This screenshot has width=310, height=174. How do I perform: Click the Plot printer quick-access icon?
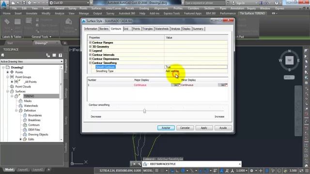pos(30,3)
